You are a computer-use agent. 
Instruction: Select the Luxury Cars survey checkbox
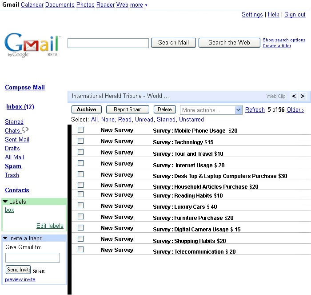(80, 206)
